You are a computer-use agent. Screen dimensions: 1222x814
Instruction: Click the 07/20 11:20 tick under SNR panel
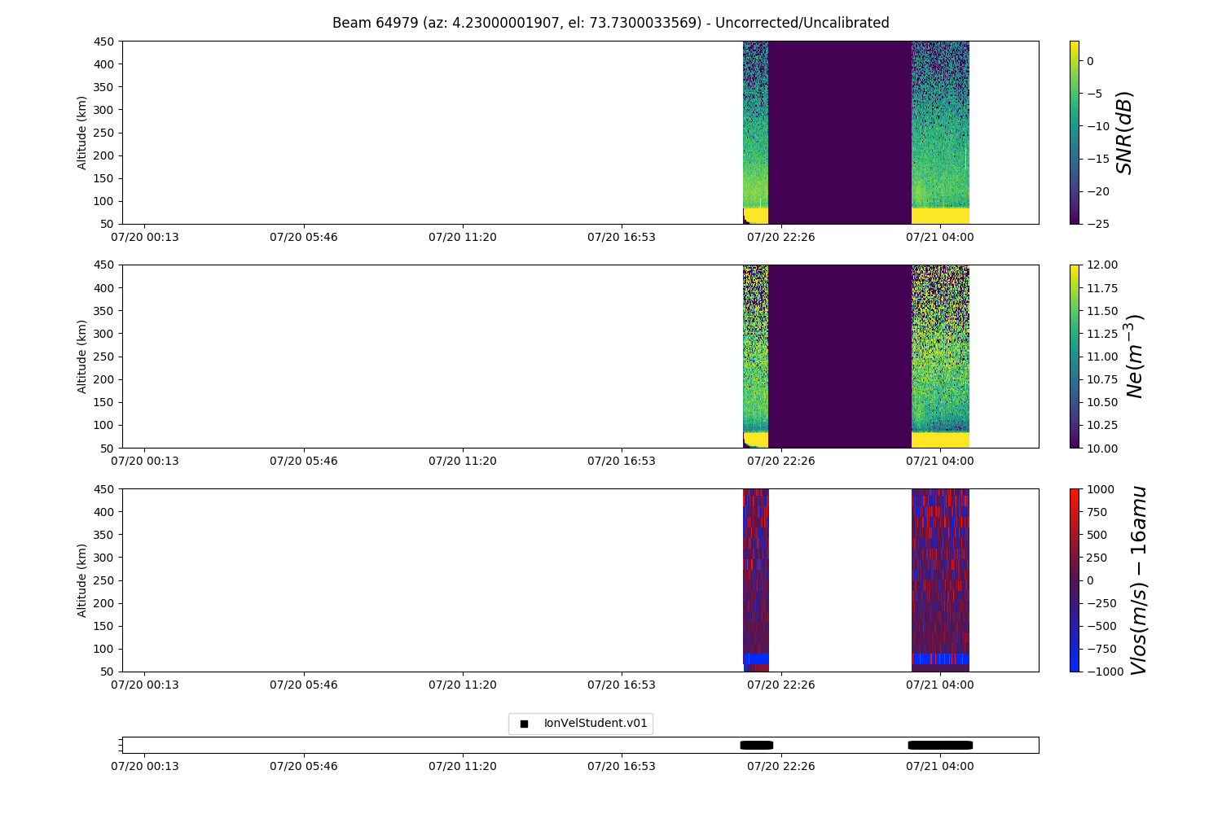463,237
